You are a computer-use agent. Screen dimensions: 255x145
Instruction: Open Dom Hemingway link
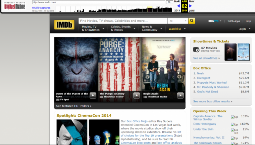(205, 124)
